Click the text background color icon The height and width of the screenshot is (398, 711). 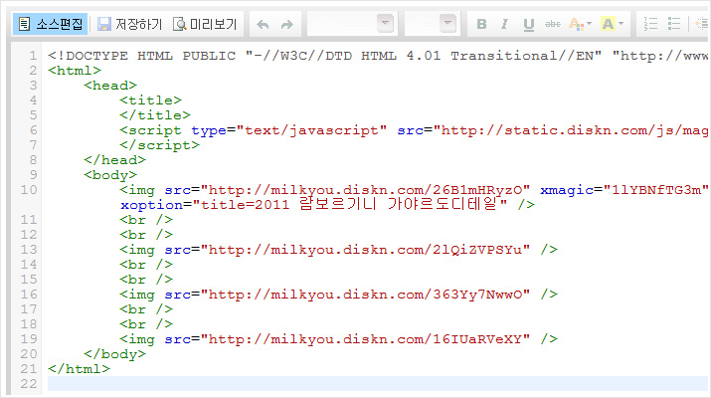608,24
